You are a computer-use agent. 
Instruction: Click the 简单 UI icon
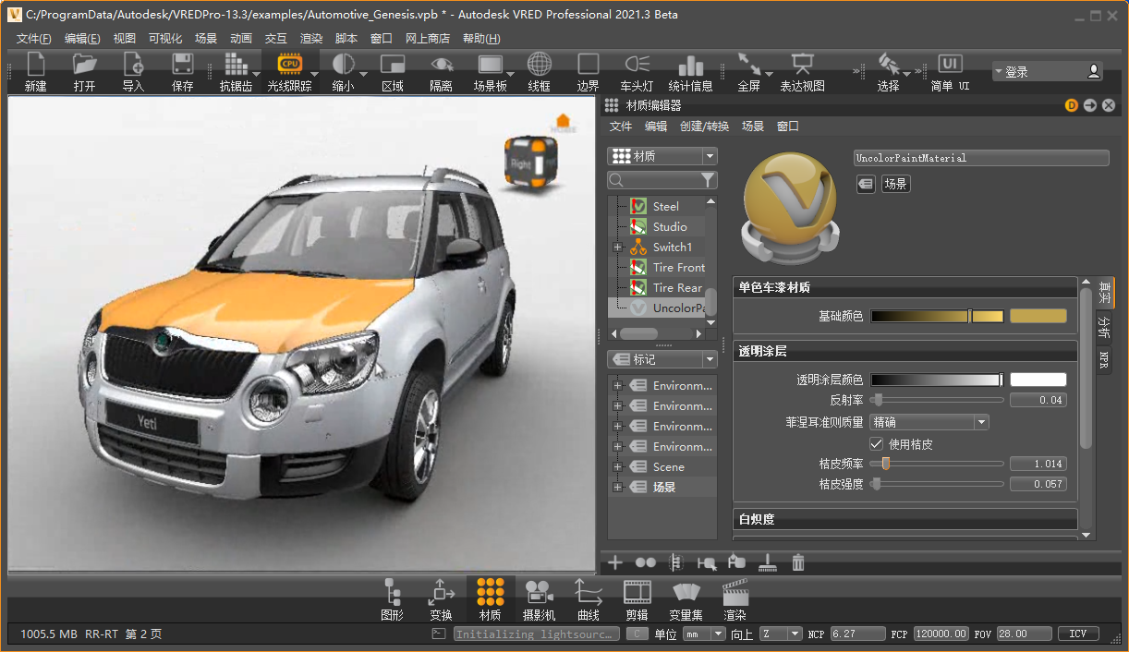coord(950,65)
